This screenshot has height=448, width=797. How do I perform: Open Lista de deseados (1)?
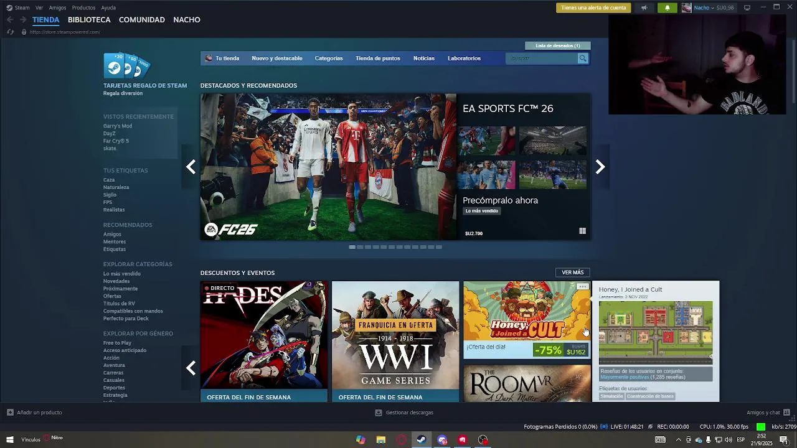coord(558,45)
